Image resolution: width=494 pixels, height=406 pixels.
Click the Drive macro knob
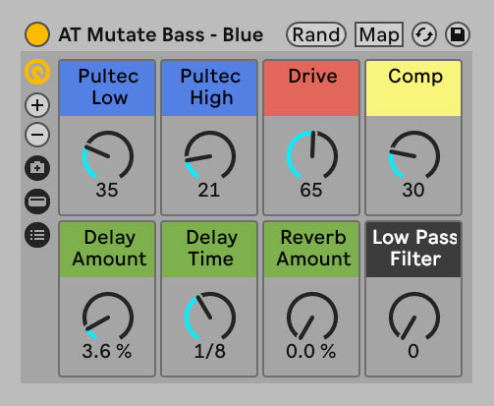312,155
